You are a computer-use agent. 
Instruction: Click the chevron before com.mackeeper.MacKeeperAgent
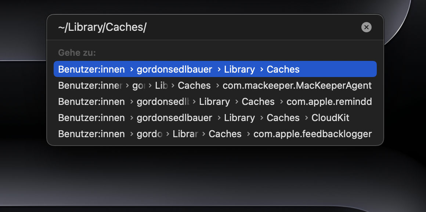click(x=217, y=85)
